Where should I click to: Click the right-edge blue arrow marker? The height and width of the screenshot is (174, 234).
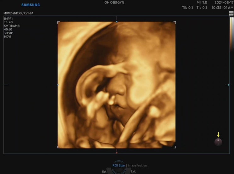[x=228, y=85]
